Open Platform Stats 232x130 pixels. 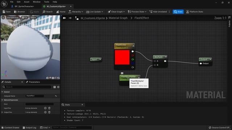[195, 12]
